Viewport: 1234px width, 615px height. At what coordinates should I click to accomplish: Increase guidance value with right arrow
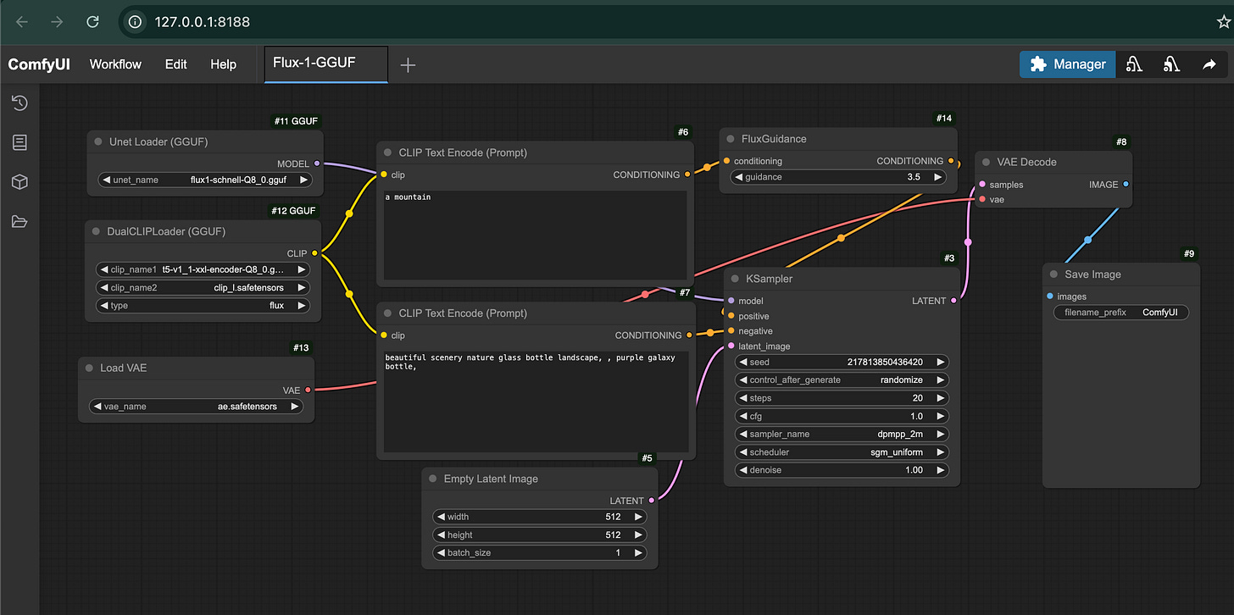click(937, 177)
